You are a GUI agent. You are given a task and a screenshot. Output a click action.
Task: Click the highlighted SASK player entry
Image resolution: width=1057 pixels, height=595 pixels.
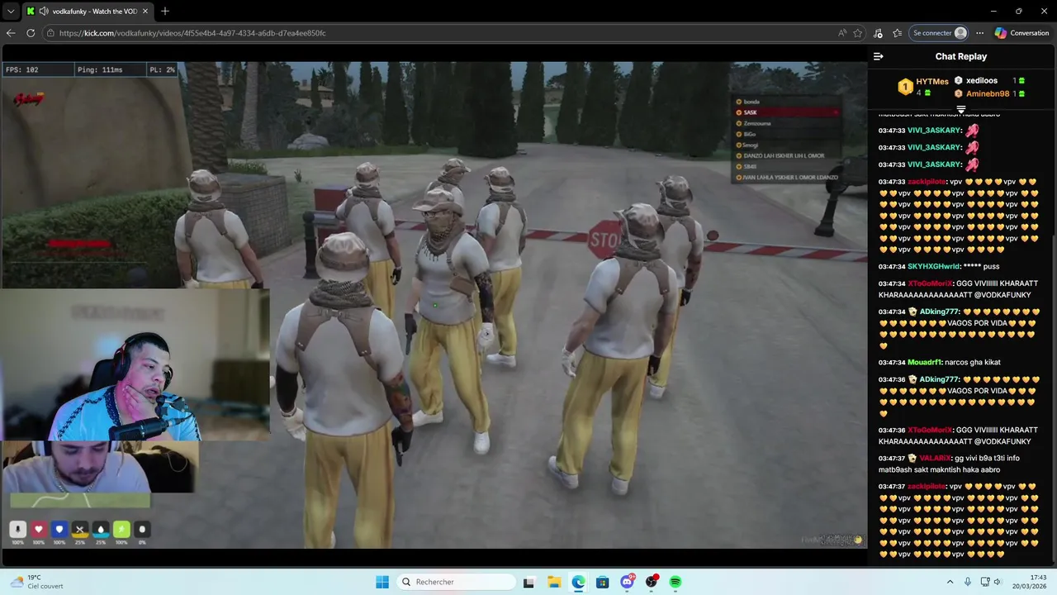pyautogui.click(x=786, y=112)
